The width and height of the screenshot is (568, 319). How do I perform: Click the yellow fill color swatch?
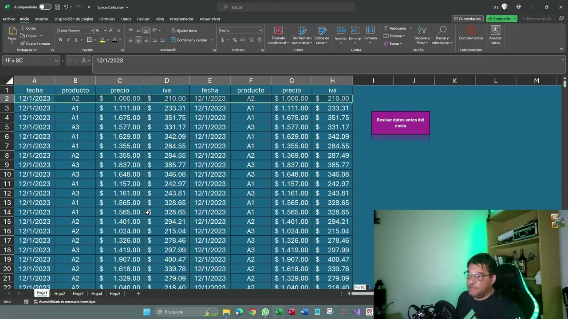[102, 40]
